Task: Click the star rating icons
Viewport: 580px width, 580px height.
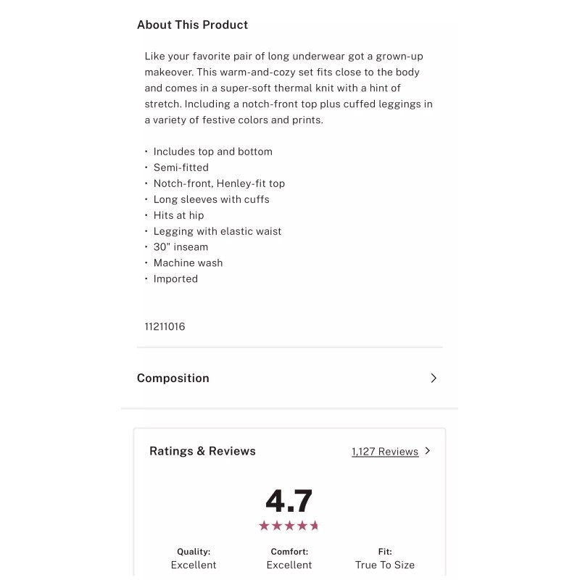Action: pos(289,526)
